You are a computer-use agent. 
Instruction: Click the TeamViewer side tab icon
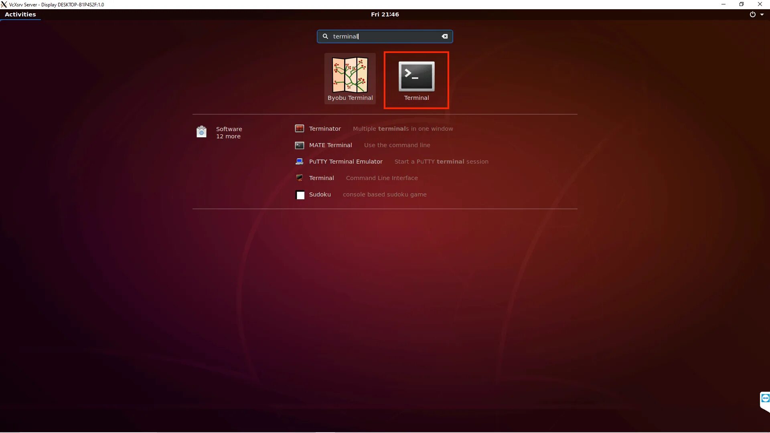765,399
